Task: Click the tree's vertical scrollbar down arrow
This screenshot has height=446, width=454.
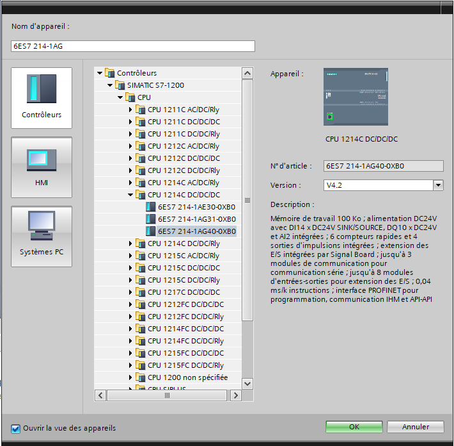Action: [x=247, y=383]
